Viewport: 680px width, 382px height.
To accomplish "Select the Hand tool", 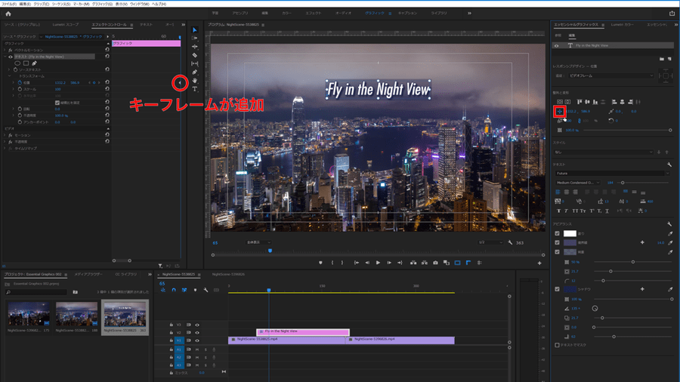I will pyautogui.click(x=194, y=81).
